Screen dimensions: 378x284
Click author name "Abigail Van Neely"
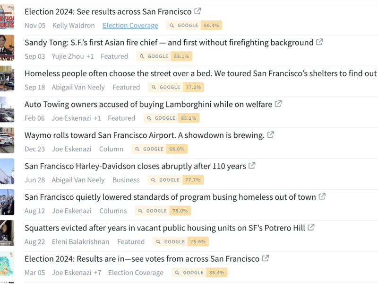[x=78, y=87]
